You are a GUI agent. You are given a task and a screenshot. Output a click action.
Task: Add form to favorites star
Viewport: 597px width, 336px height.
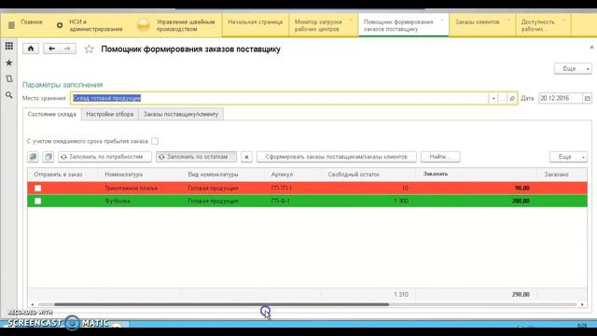point(90,49)
